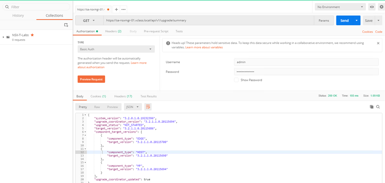
Task: Select the Authorization request tab
Action: pyautogui.click(x=87, y=31)
